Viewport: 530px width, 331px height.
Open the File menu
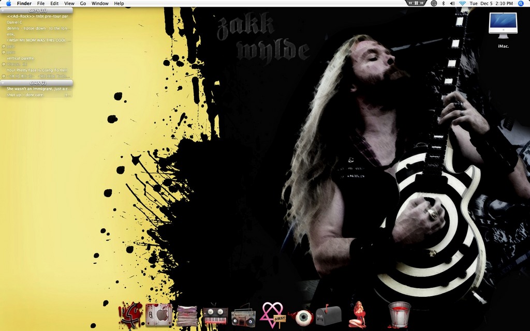click(40, 4)
